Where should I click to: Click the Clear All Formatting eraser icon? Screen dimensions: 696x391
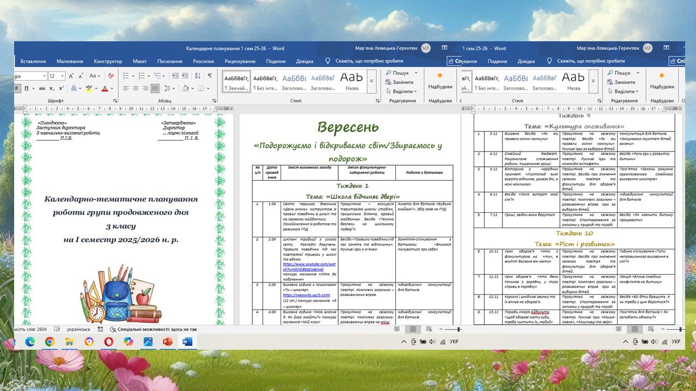pyautogui.click(x=111, y=76)
